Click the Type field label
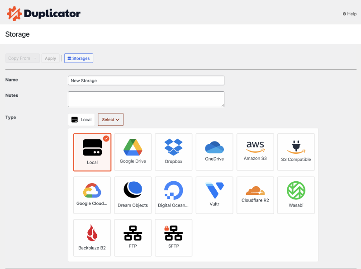 click(x=10, y=118)
